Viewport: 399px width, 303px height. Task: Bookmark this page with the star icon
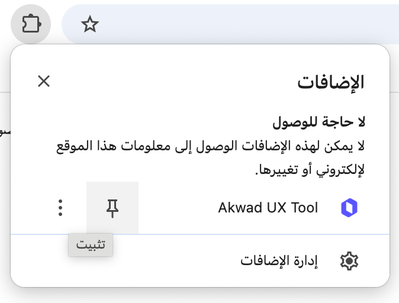(90, 24)
